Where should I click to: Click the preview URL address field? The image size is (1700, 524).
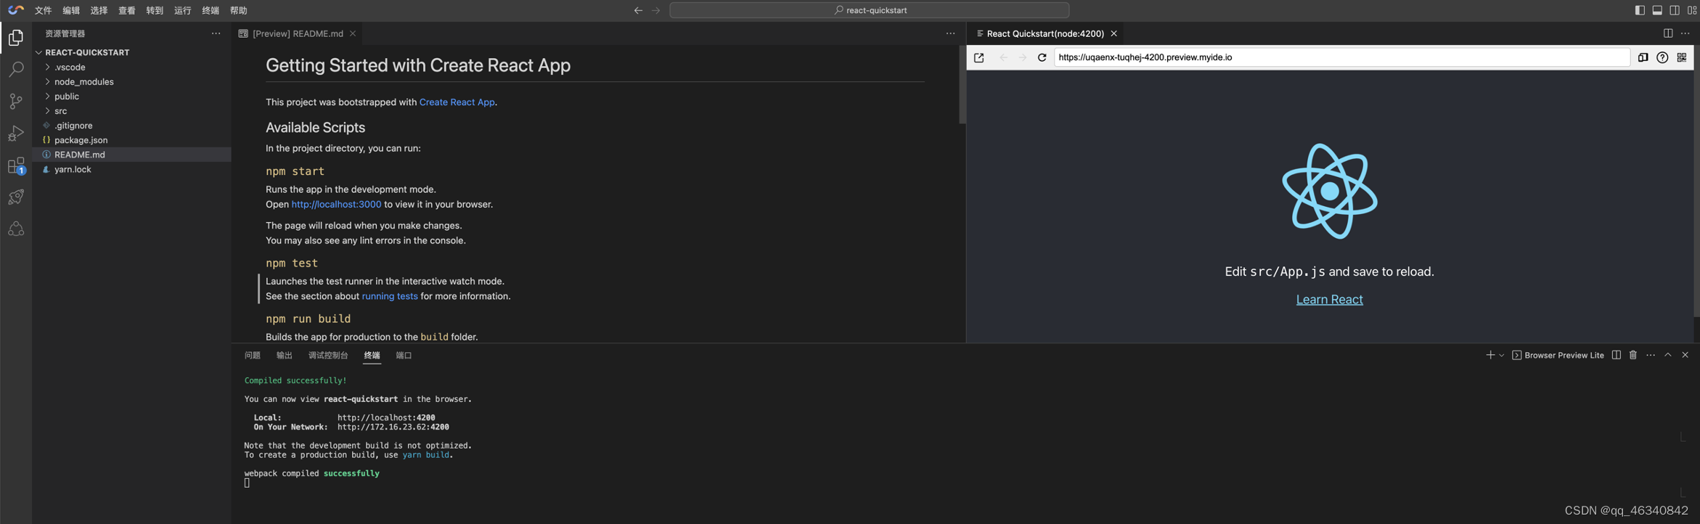coord(1341,57)
